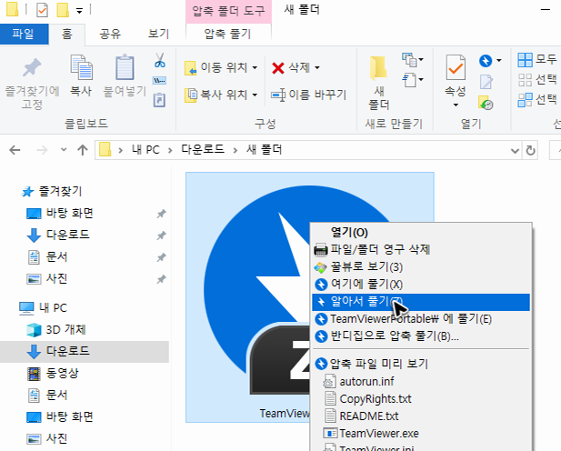Select 즐겨찾기 in navigation pane
Image resolution: width=561 pixels, height=451 pixels.
(x=60, y=192)
